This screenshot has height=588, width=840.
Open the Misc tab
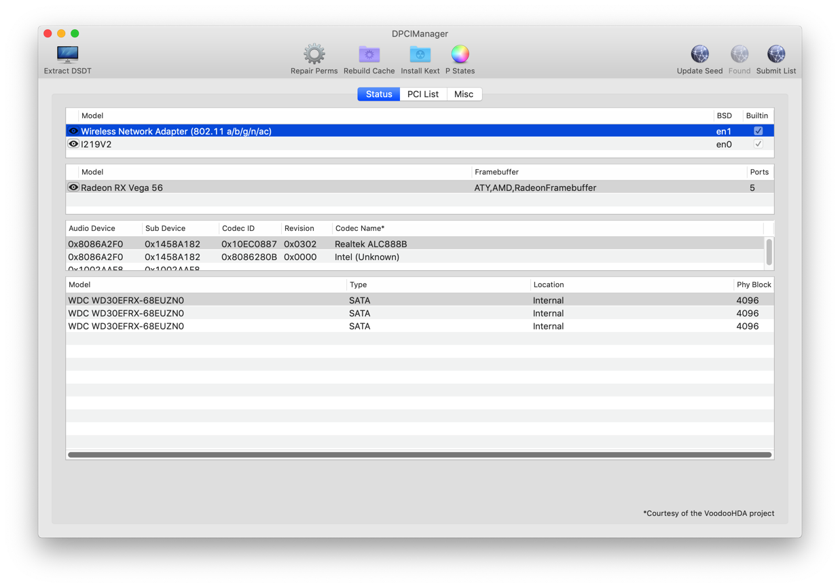click(464, 94)
